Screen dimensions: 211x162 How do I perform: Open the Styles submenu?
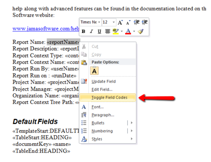click(x=108, y=139)
